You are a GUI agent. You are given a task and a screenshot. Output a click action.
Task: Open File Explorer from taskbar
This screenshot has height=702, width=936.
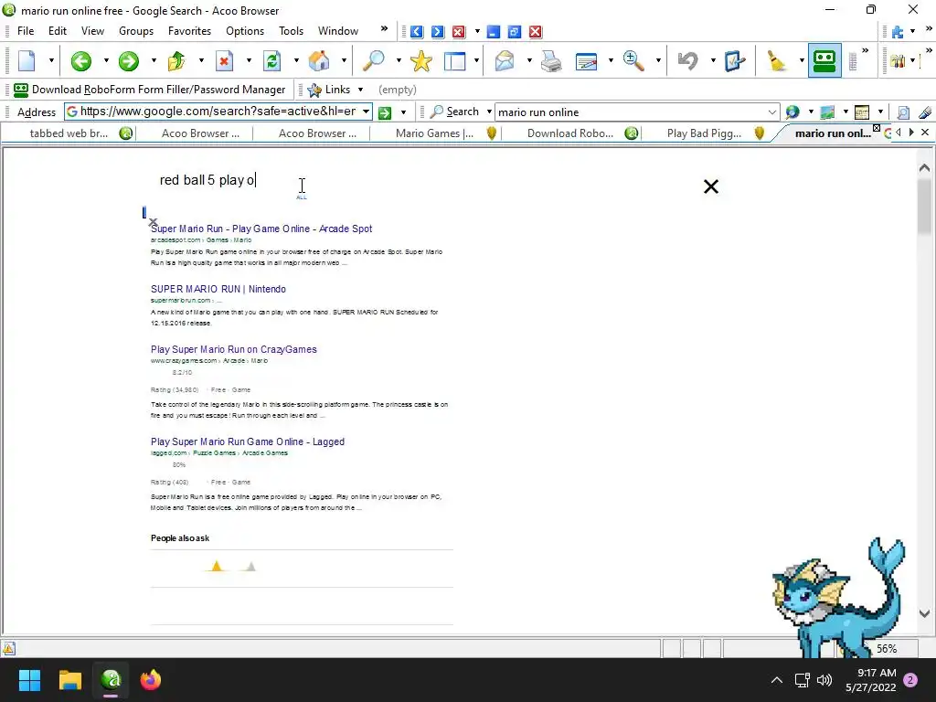[x=69, y=680]
